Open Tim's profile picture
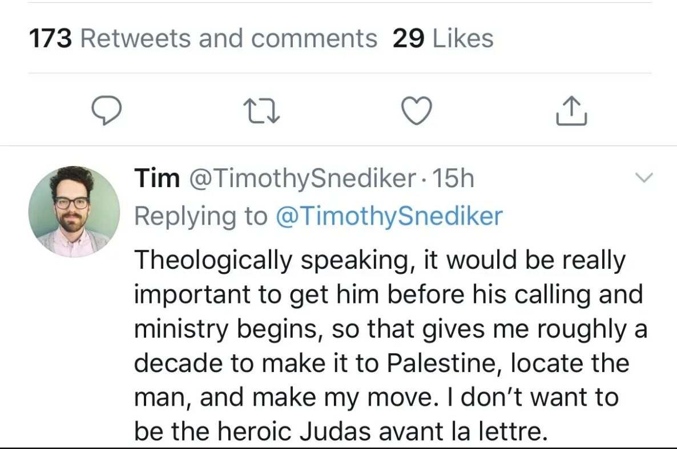677x449 pixels. 74,211
